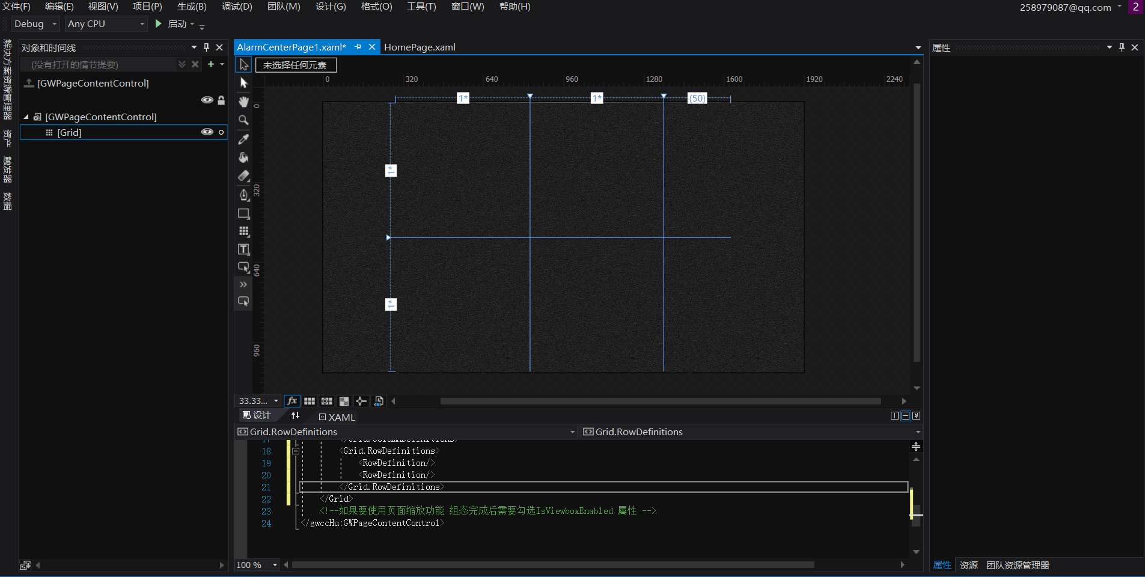Open the 生成(B) build menu
Screen dimensions: 1145x577
point(192,7)
